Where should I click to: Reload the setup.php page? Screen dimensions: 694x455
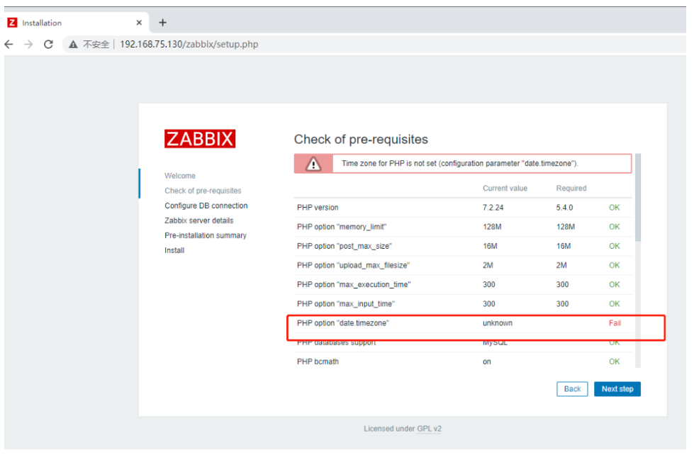tap(48, 44)
